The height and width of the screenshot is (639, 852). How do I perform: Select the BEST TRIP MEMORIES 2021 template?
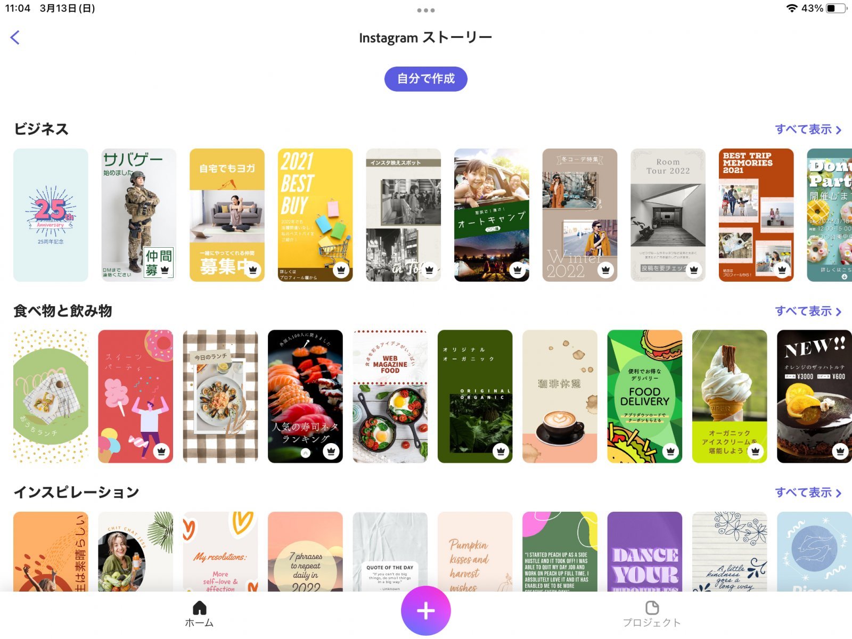tap(756, 215)
